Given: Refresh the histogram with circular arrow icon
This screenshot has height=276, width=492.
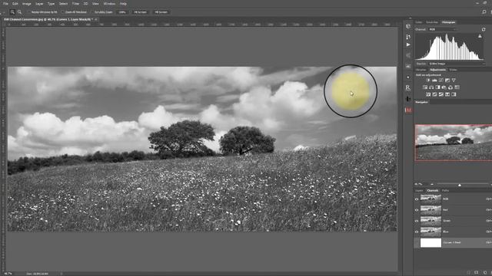Looking at the screenshot, I should coord(484,29).
